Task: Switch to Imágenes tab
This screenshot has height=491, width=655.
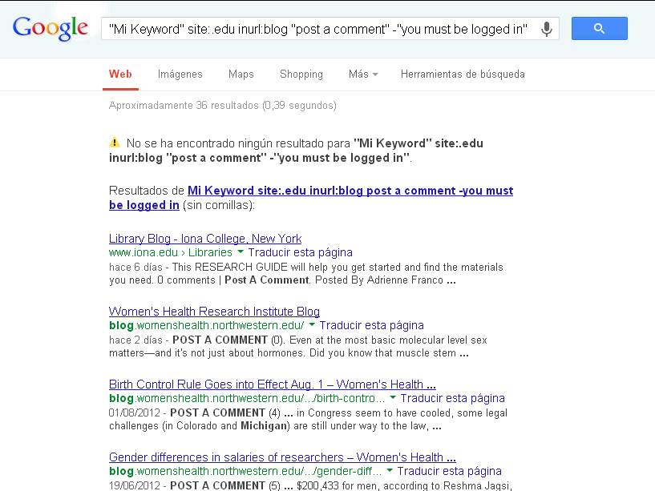Action: [x=180, y=74]
